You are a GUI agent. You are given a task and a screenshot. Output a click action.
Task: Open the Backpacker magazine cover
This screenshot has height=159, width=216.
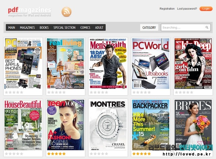(x=151, y=125)
